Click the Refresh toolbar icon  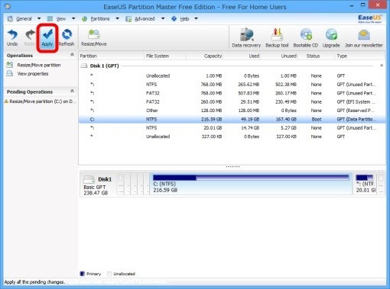pos(67,37)
